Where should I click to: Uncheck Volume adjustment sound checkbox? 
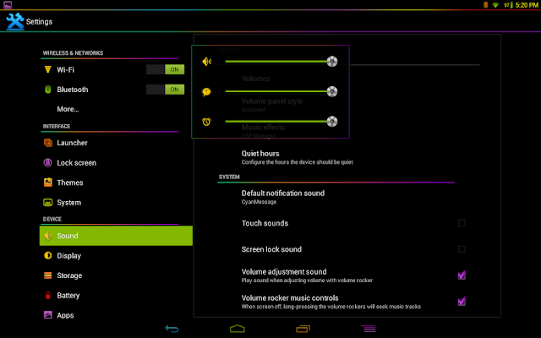(462, 275)
